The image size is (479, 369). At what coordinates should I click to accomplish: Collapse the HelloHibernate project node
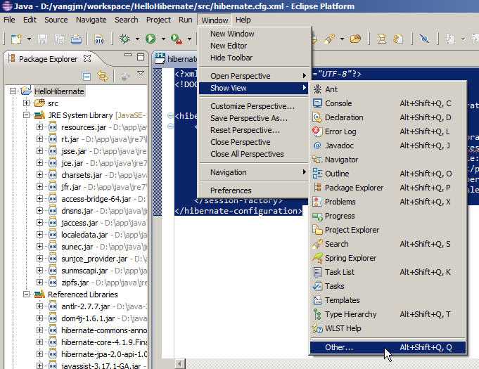(x=13, y=91)
